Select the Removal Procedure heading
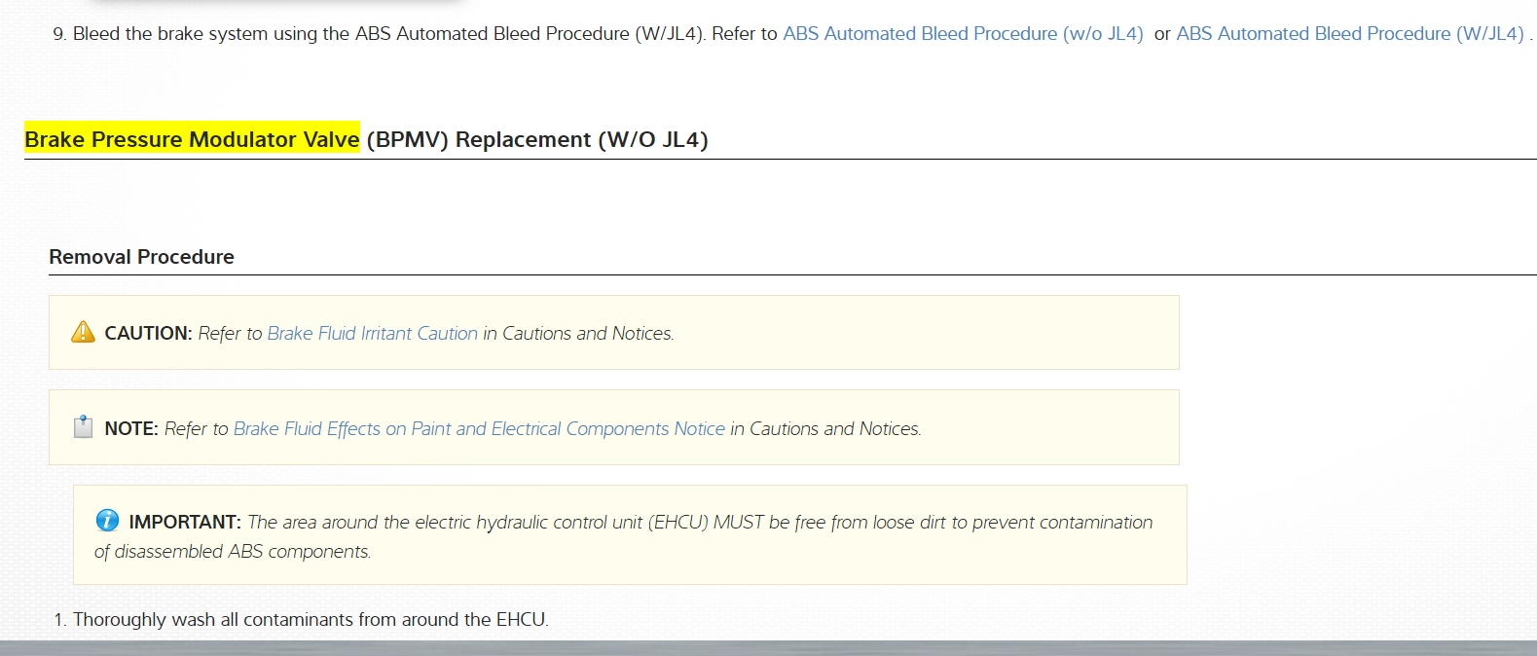The image size is (1537, 656). click(141, 257)
